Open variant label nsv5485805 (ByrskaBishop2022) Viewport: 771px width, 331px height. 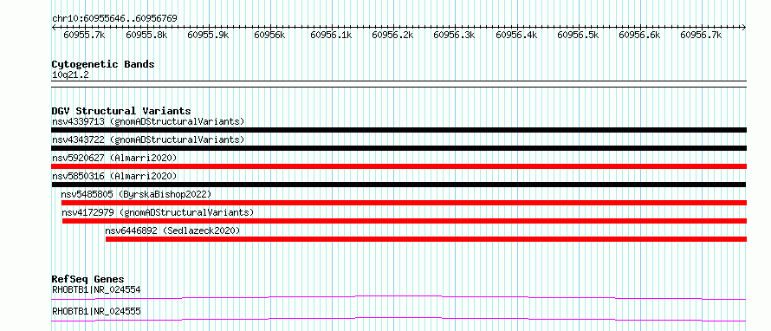click(x=136, y=194)
